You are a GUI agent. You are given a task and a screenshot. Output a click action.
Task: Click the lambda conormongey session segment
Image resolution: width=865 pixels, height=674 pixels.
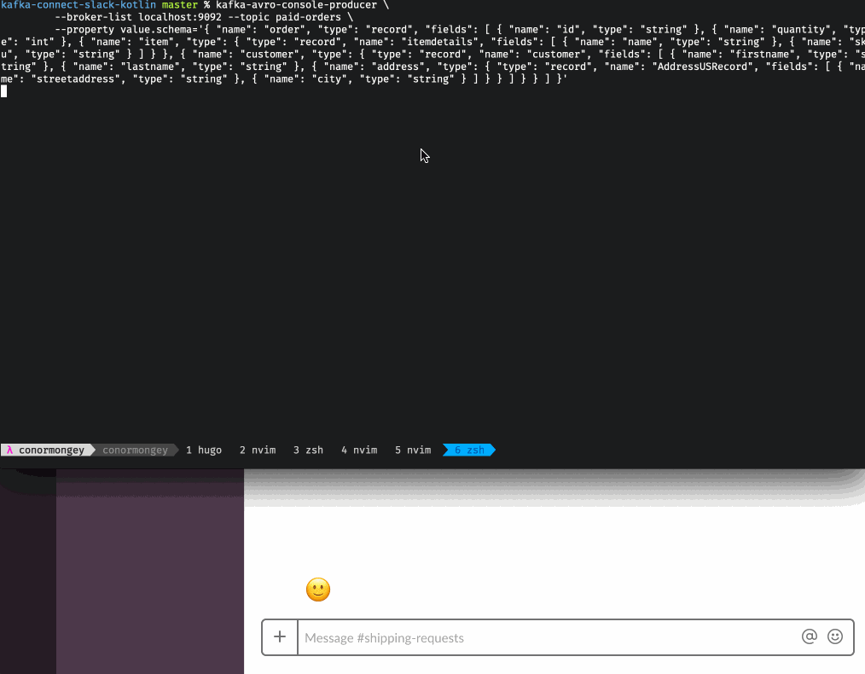(46, 450)
